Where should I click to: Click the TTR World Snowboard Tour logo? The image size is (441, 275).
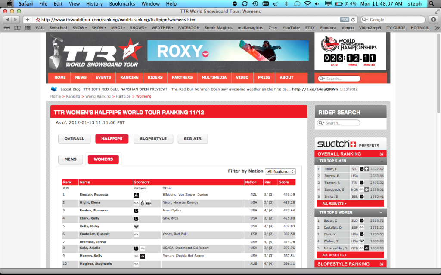click(x=94, y=52)
